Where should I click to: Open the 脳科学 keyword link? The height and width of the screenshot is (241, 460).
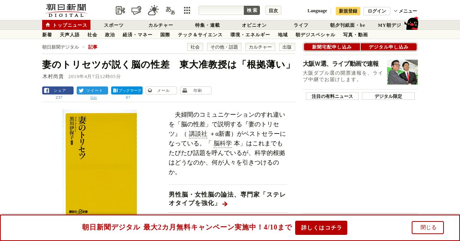click(223, 143)
